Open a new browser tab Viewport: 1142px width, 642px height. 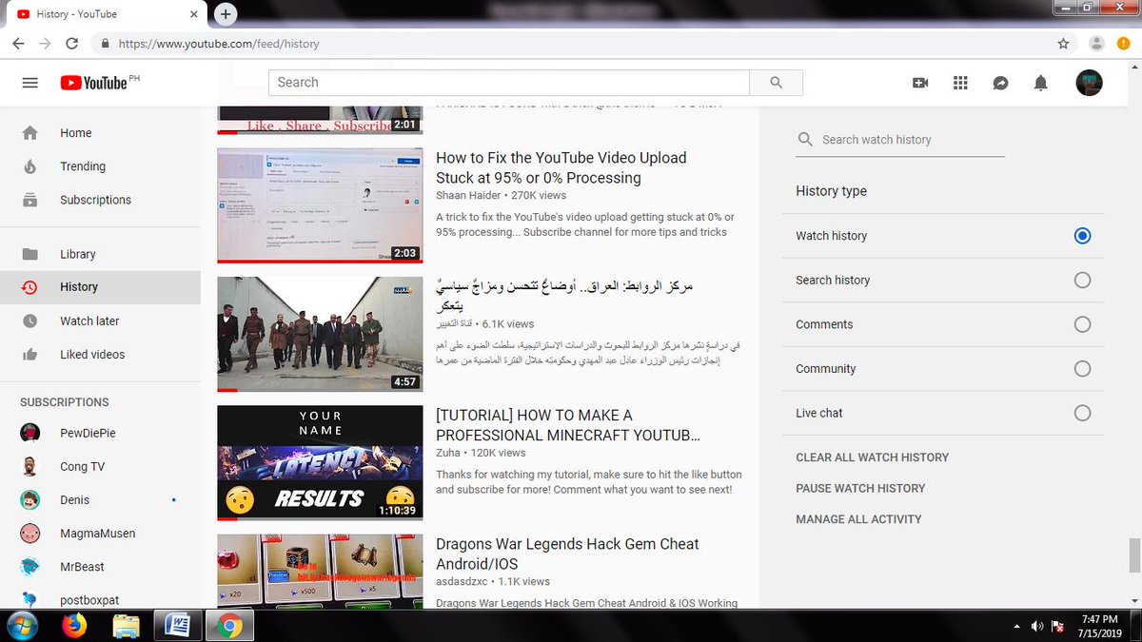click(x=225, y=14)
